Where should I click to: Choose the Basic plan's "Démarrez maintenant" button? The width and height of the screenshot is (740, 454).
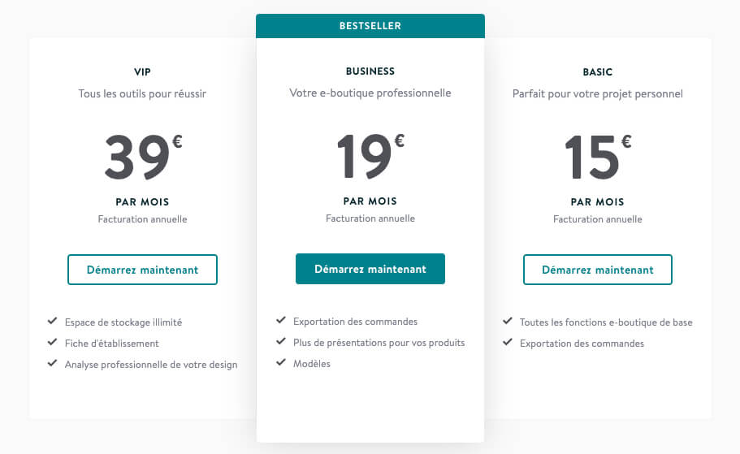[x=598, y=270]
